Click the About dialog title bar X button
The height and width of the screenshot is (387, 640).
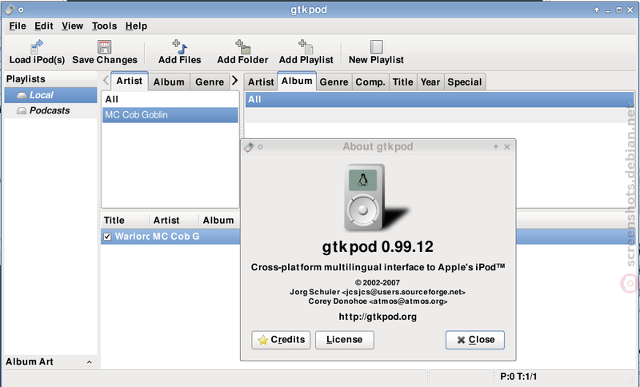(x=507, y=147)
